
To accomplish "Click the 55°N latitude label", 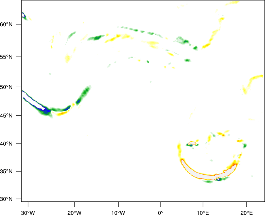I will tap(6, 57).
